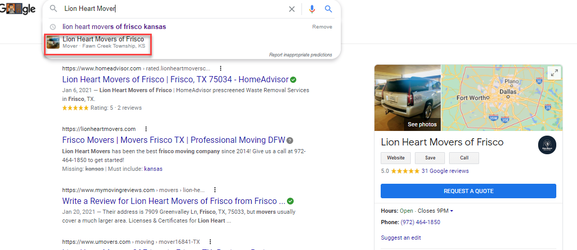This screenshot has width=577, height=250.
Task: Expand the map with fullscreen icon
Action: pos(555,73)
